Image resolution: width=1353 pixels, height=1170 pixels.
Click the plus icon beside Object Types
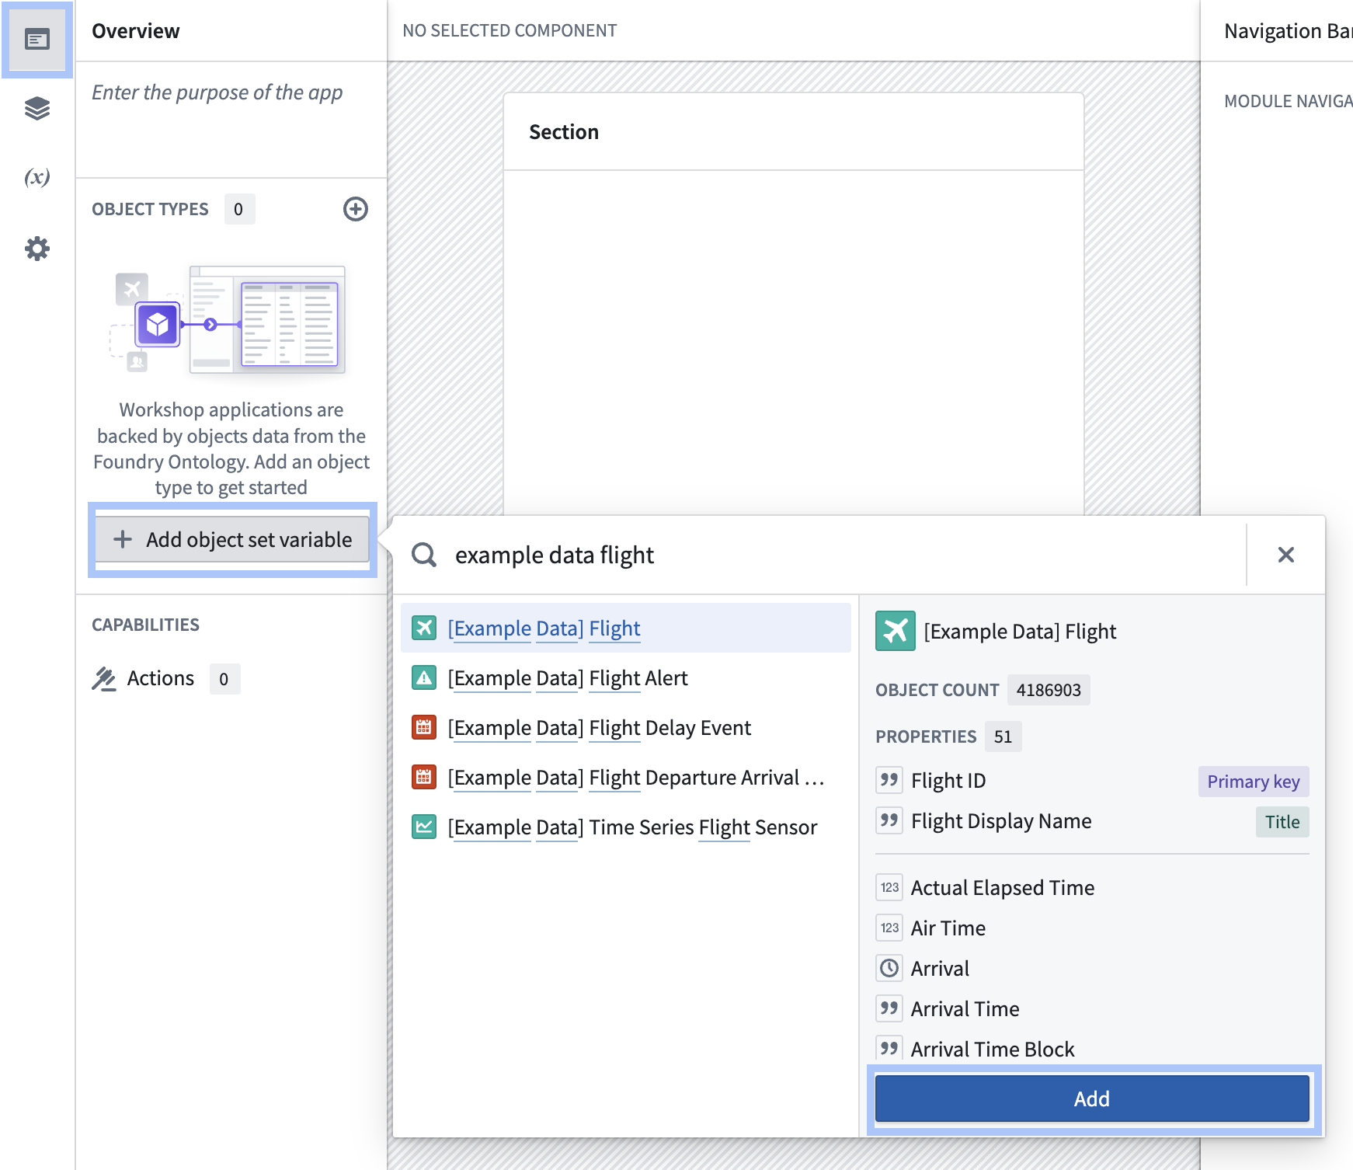point(356,209)
